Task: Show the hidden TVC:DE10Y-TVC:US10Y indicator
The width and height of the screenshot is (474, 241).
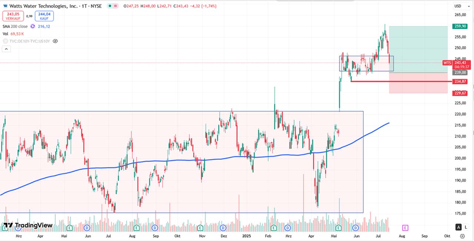Action: pyautogui.click(x=55, y=41)
